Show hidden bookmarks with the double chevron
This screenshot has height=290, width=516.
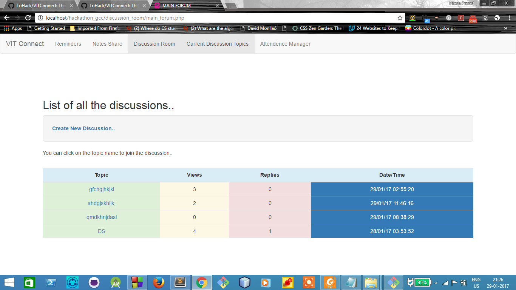[x=506, y=28]
